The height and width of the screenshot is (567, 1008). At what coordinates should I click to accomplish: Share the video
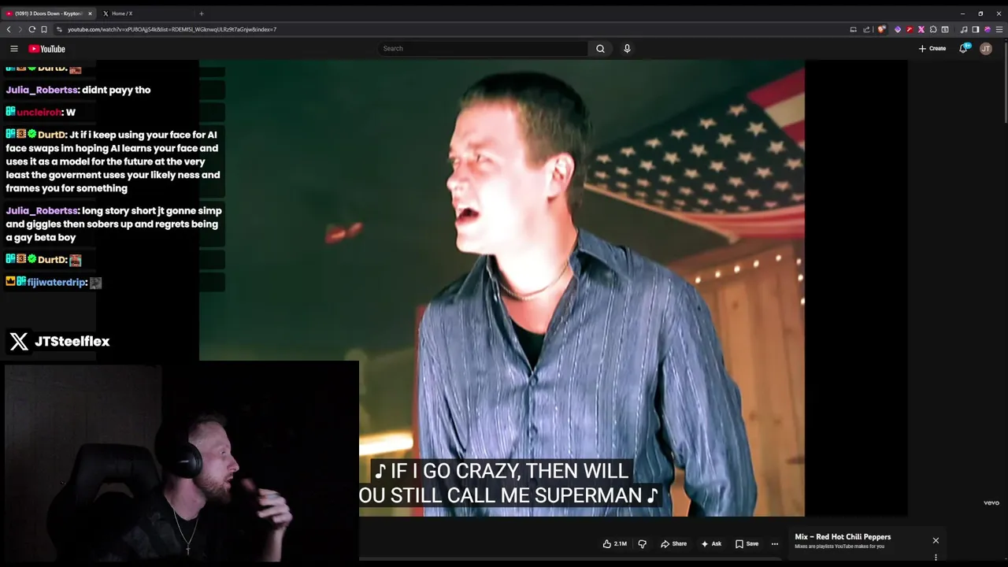tap(673, 543)
